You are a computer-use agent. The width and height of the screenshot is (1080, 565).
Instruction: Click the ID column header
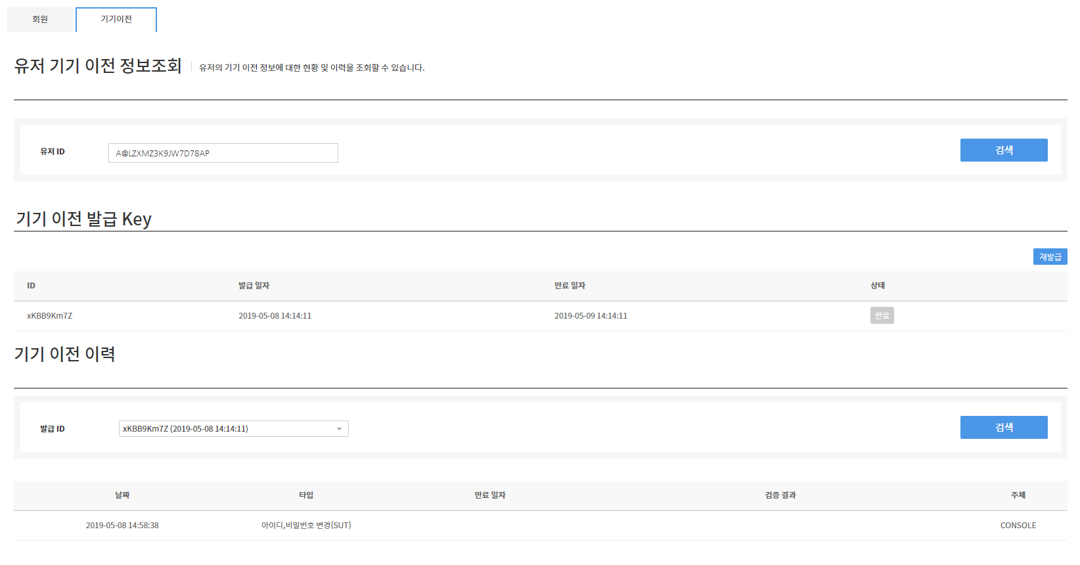pyautogui.click(x=31, y=286)
